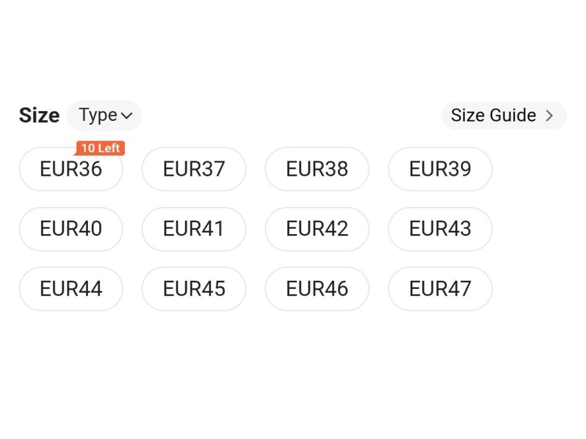The image size is (586, 439).
Task: Choose size EUR40
Action: pos(71,229)
